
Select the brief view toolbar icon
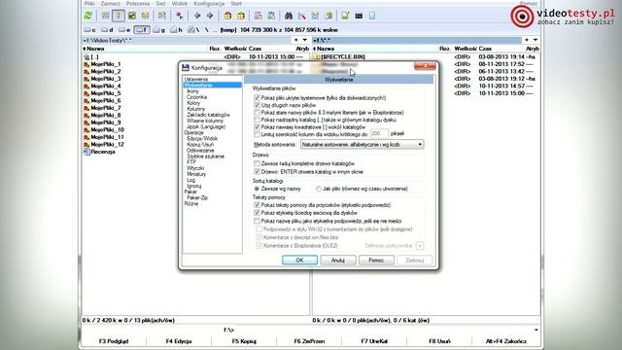[x=105, y=16]
